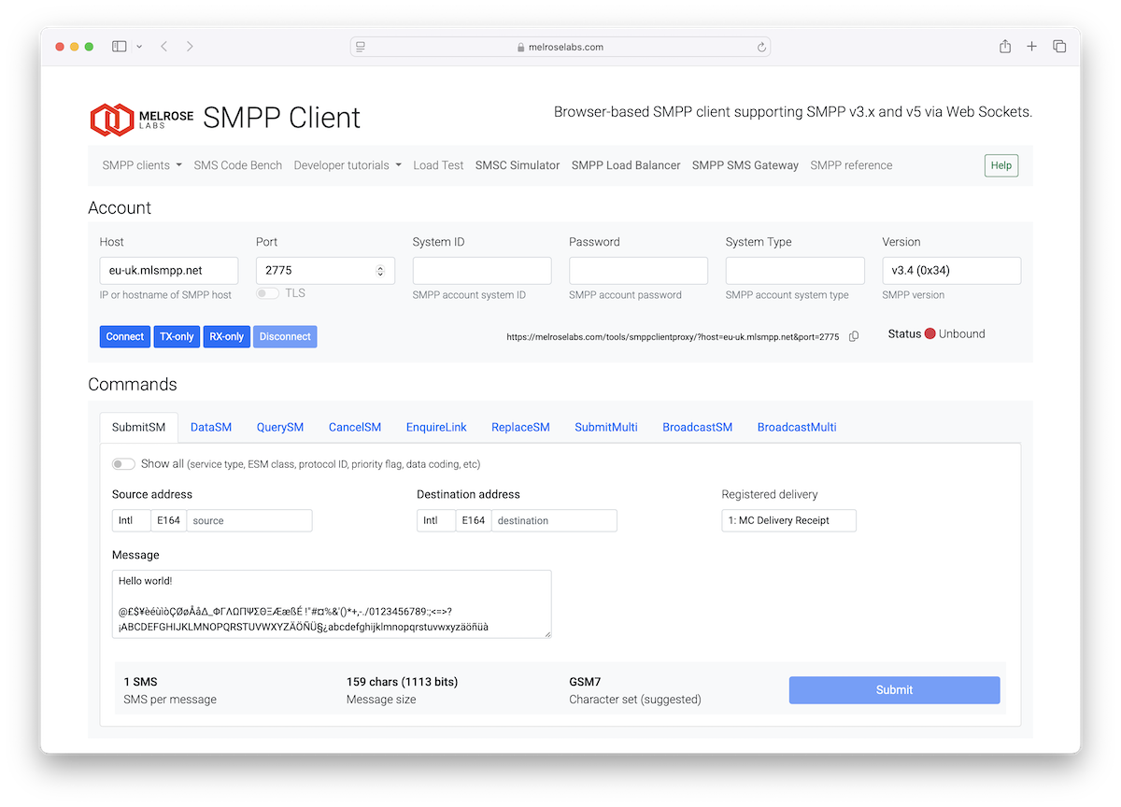Increment the Port number with the stepper
The image size is (1121, 807).
(380, 266)
